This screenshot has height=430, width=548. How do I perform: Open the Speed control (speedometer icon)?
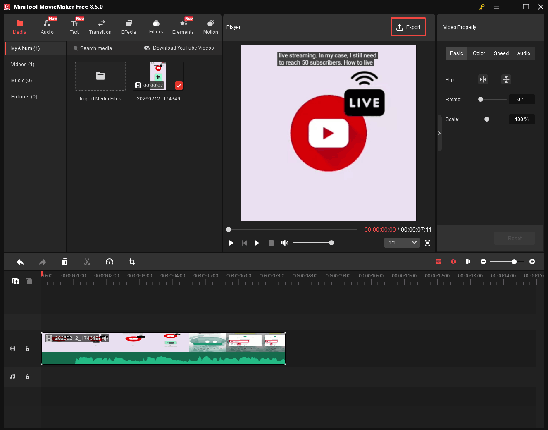click(x=110, y=262)
